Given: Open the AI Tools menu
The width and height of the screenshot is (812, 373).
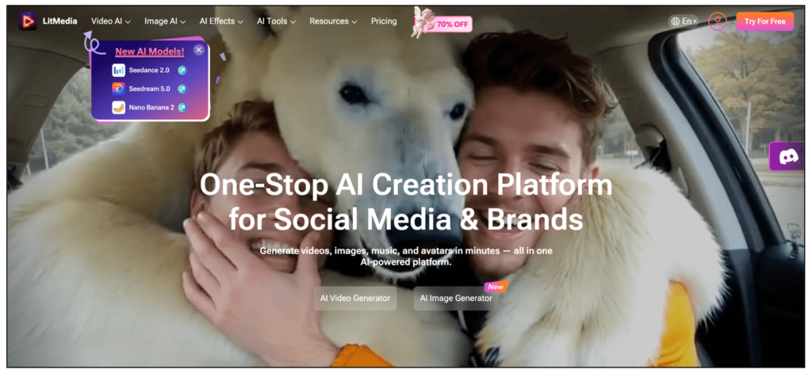Looking at the screenshot, I should [x=276, y=21].
